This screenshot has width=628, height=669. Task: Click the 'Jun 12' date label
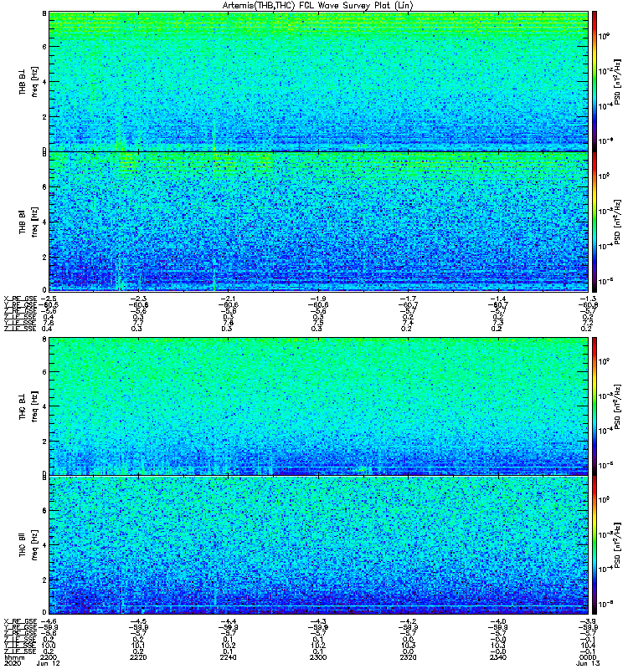[x=48, y=663]
